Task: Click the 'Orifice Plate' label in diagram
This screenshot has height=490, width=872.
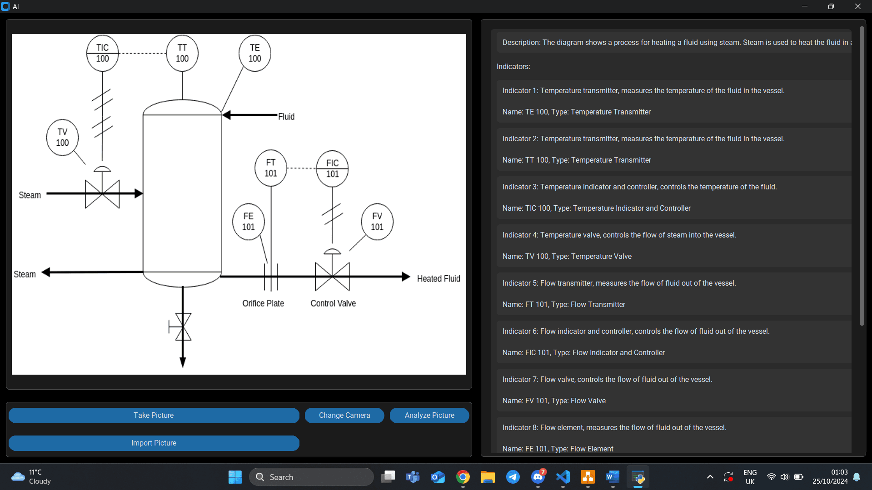Action: point(263,303)
